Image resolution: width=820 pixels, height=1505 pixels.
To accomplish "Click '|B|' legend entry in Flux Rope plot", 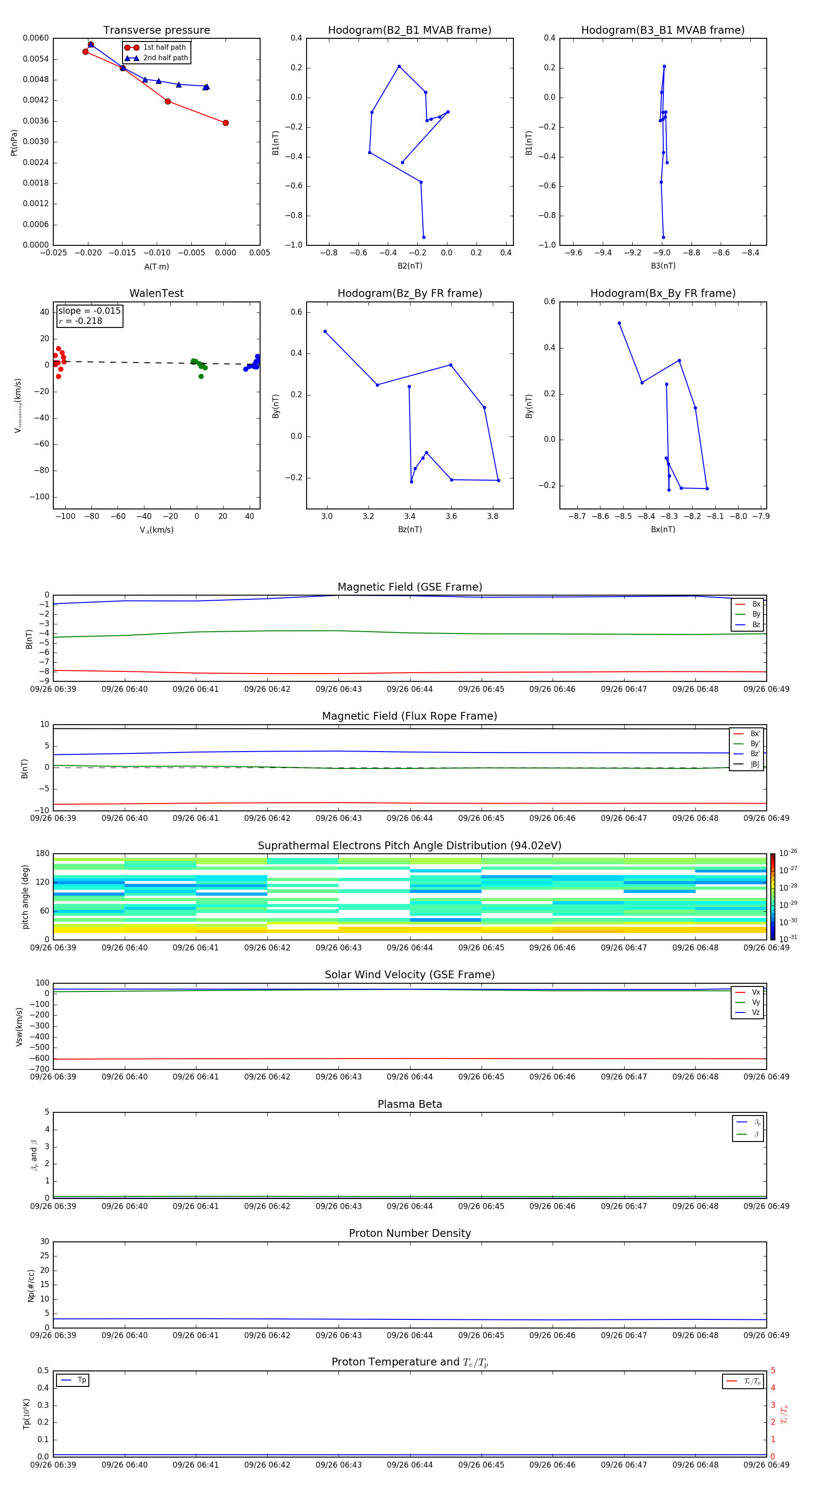I will 747,764.
